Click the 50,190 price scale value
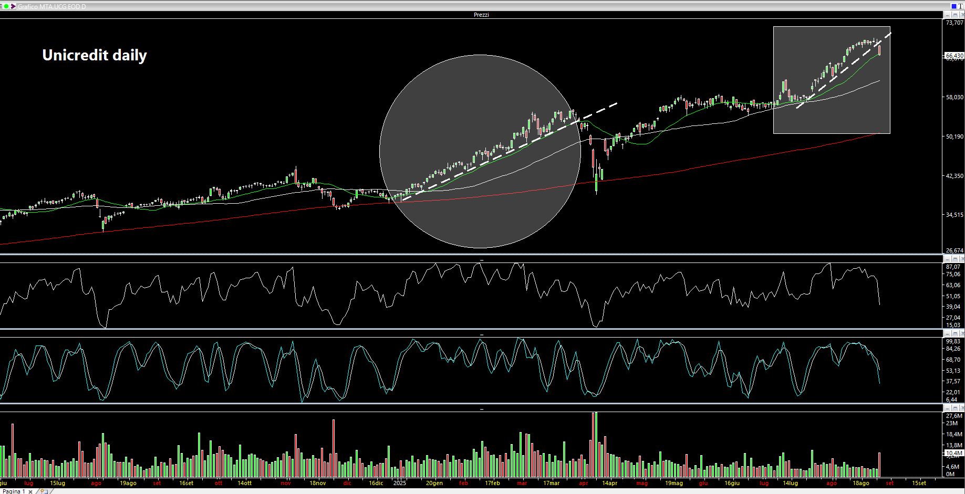 tap(954, 136)
